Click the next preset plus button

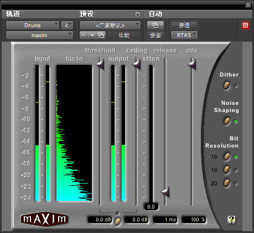[x=92, y=35]
